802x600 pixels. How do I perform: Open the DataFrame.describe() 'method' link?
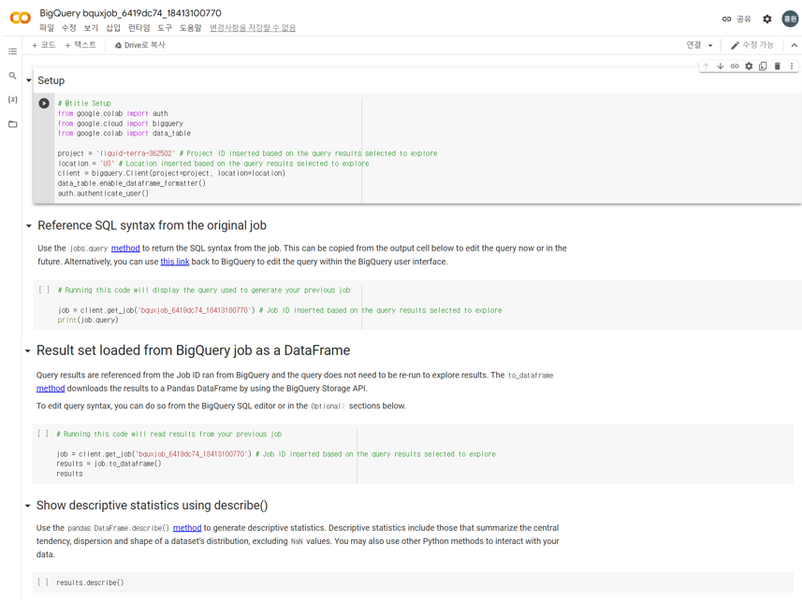coord(187,527)
